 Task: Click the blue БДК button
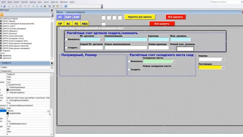pos(76,17)
